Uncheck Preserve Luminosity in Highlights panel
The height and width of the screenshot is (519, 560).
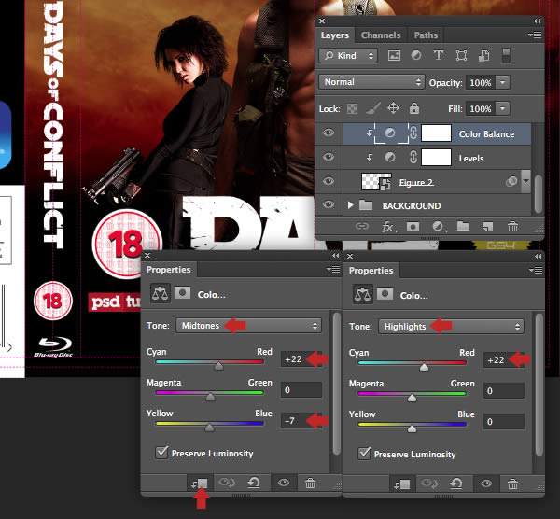coord(364,454)
